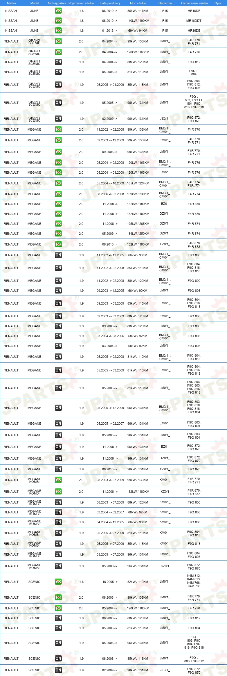Click the ON icon in the Megane EZ0/1_ 96kW row
Viewport: 227px width, 676px height.
58,469
